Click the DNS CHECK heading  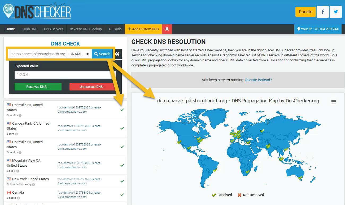[65, 44]
